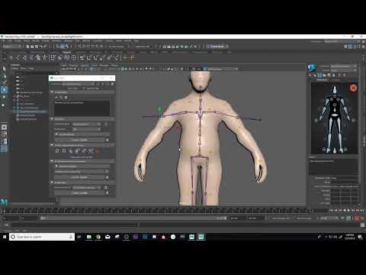Click Create/Update button under Skeleton and Rig Generation

point(79,177)
